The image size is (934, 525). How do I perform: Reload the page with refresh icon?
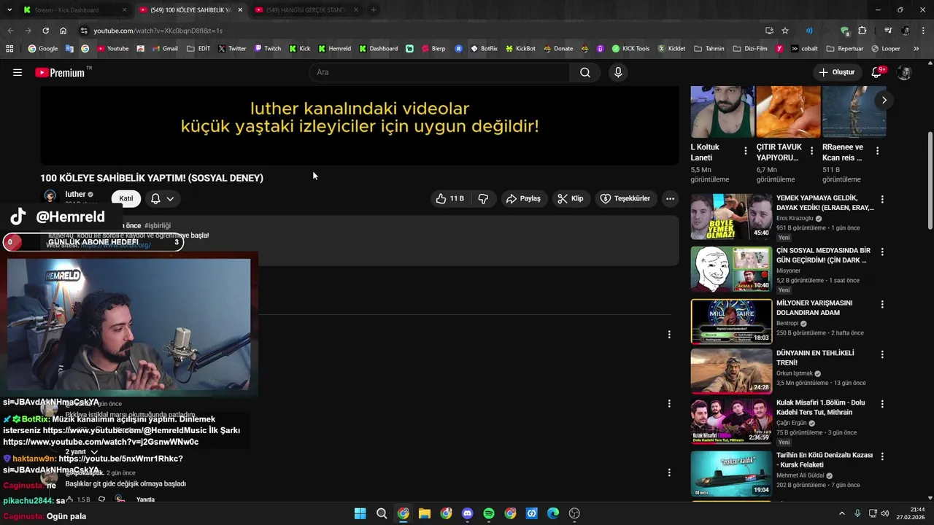tap(45, 31)
